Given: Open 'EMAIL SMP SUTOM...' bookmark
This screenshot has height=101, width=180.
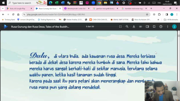Looking at the screenshot, I should tap(120, 20).
